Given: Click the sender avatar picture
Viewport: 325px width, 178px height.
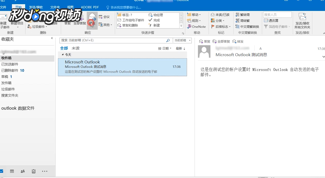Looking at the screenshot, I should click(204, 51).
